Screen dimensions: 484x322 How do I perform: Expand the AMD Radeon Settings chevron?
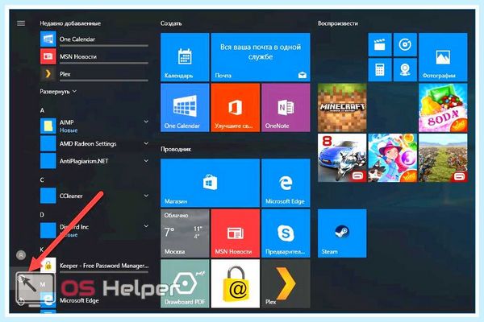pyautogui.click(x=146, y=143)
